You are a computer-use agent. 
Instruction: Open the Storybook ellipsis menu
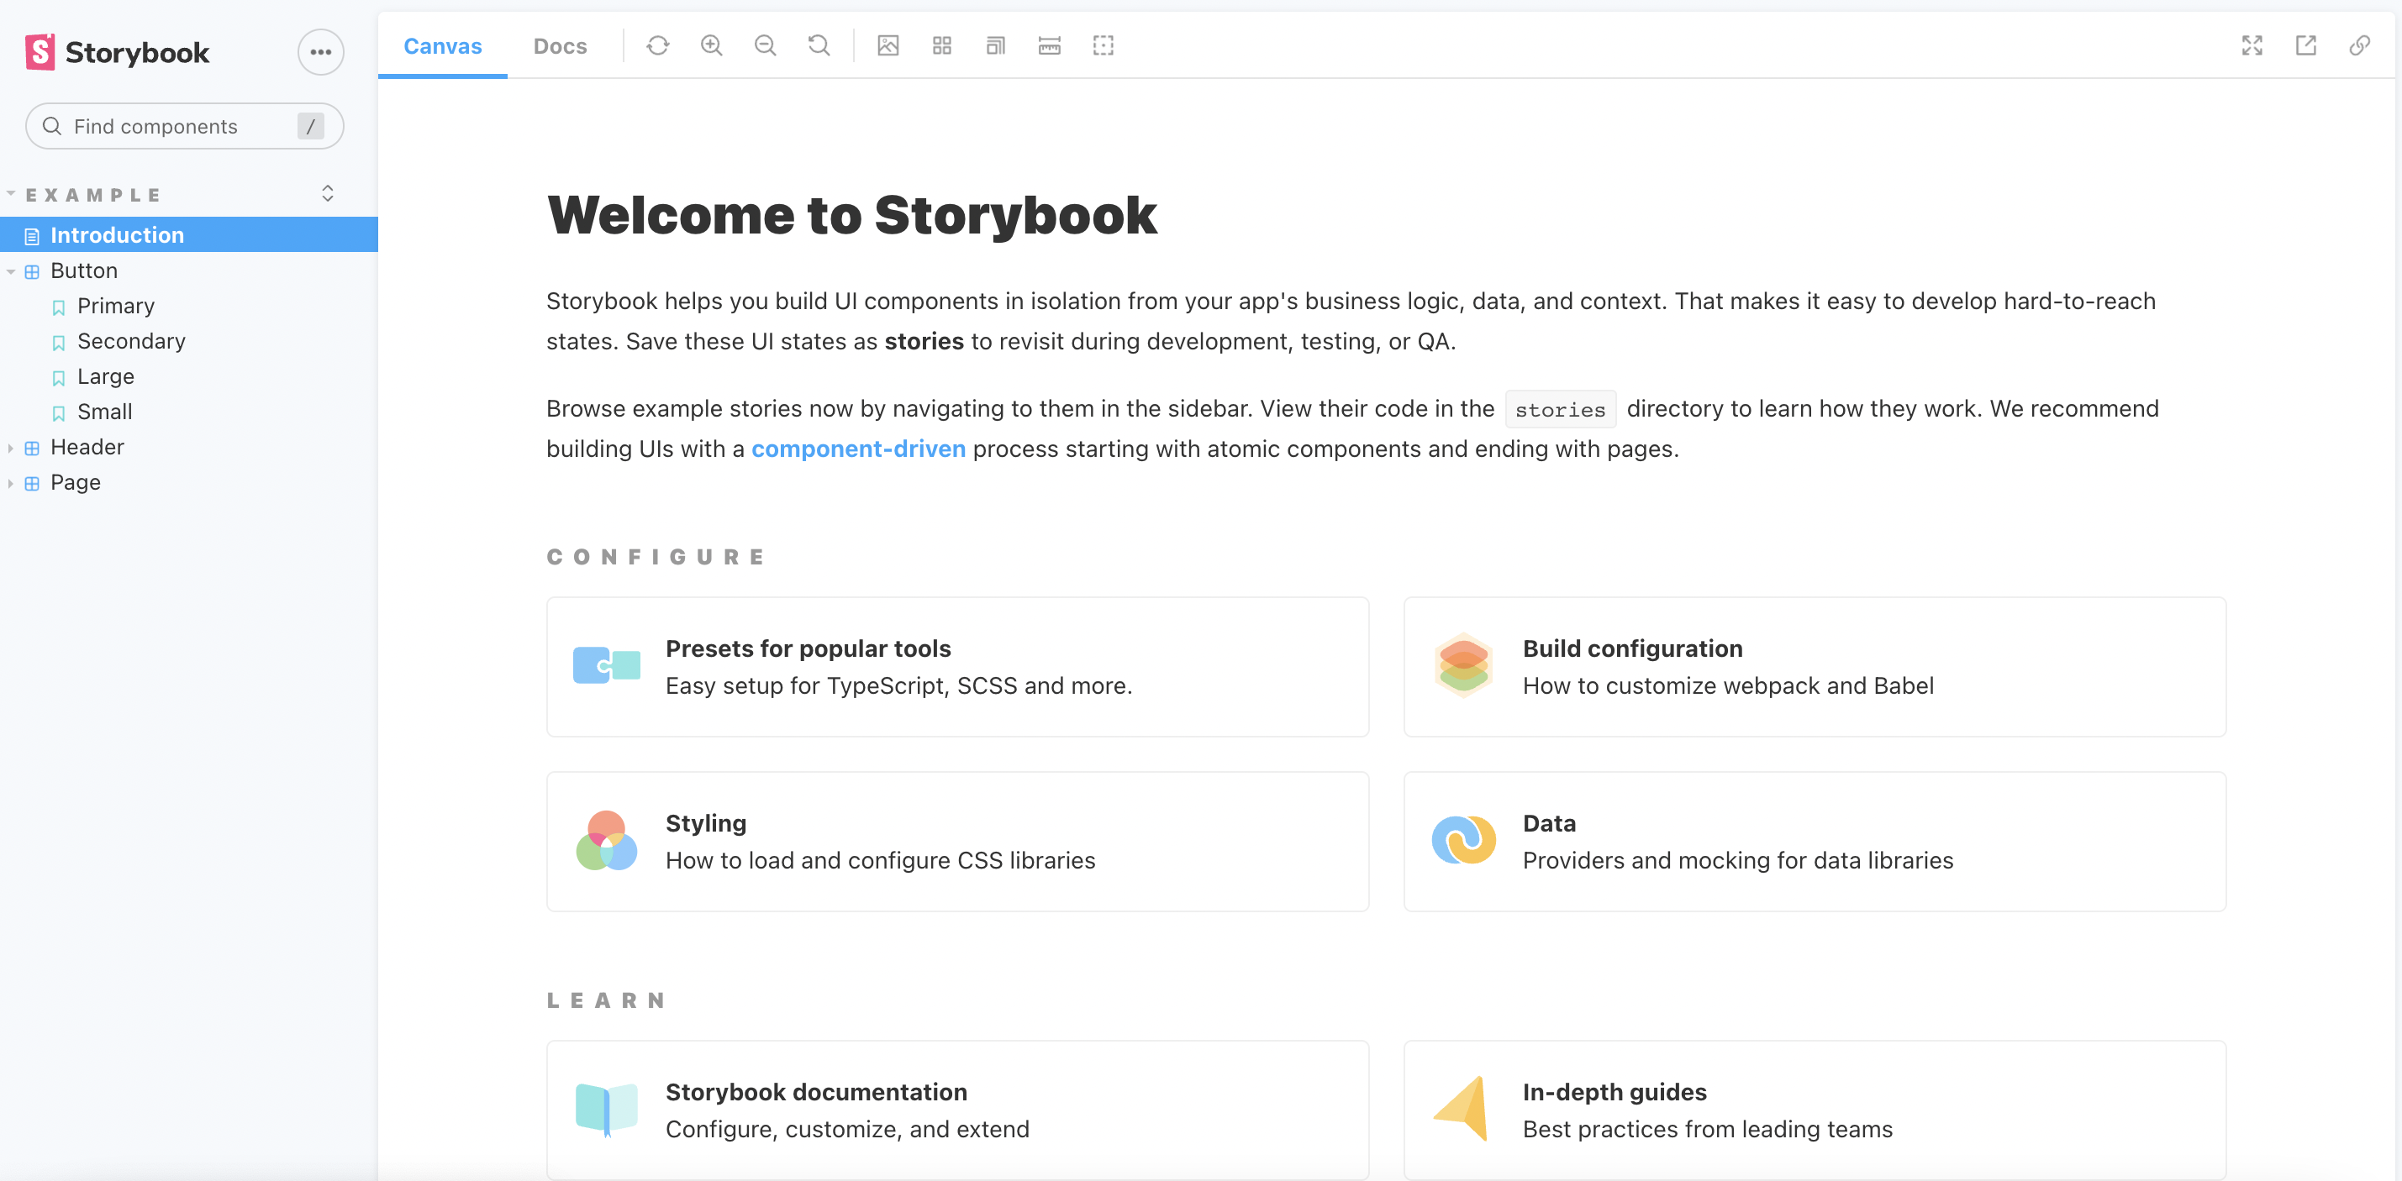pos(321,52)
